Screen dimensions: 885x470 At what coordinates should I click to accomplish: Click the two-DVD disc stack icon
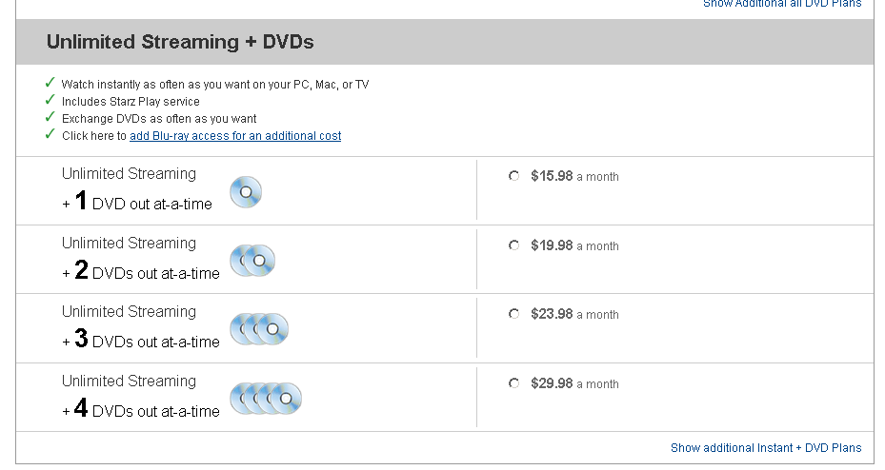coord(252,261)
